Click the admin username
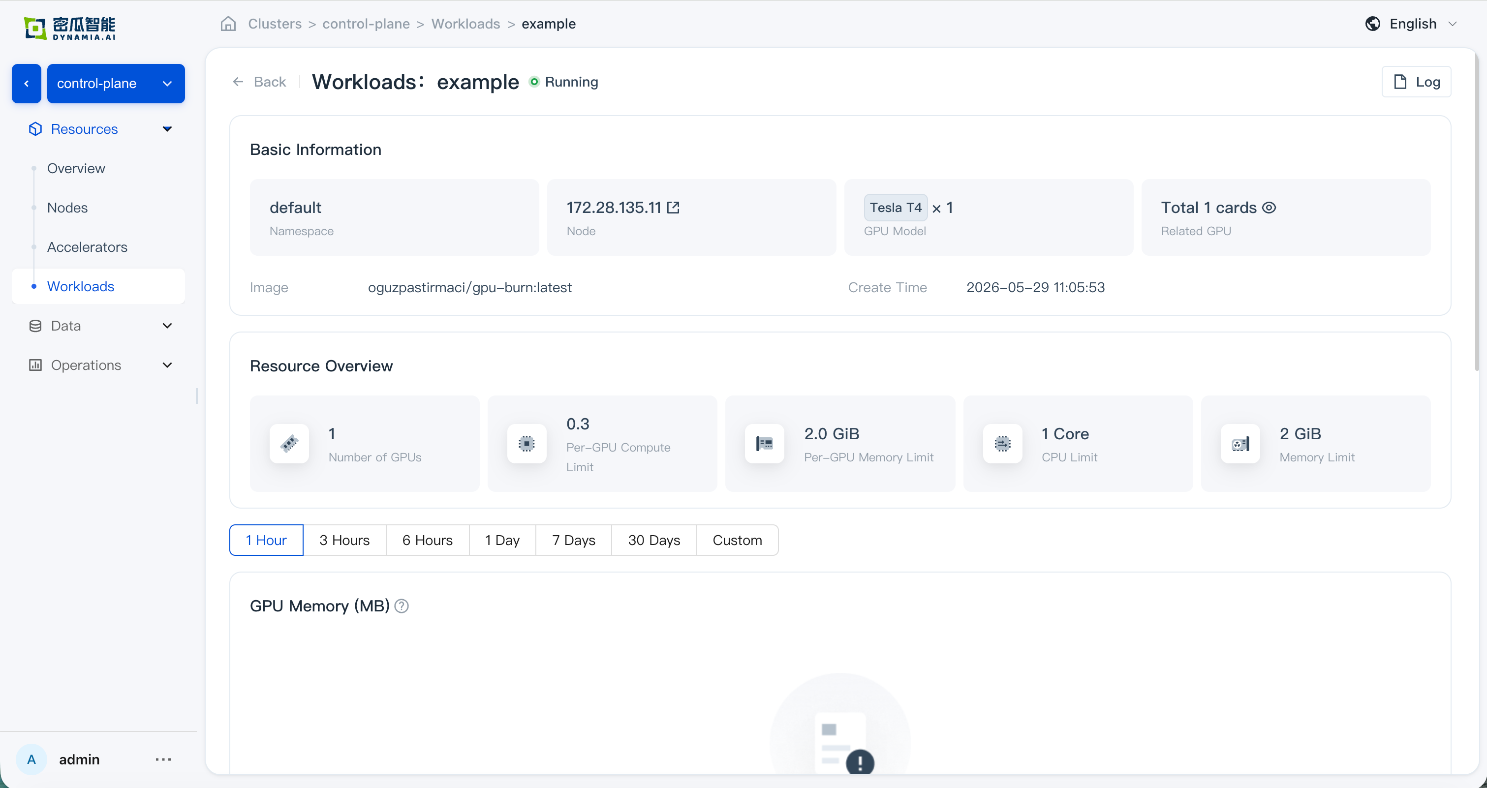This screenshot has height=788, width=1487. click(x=79, y=759)
